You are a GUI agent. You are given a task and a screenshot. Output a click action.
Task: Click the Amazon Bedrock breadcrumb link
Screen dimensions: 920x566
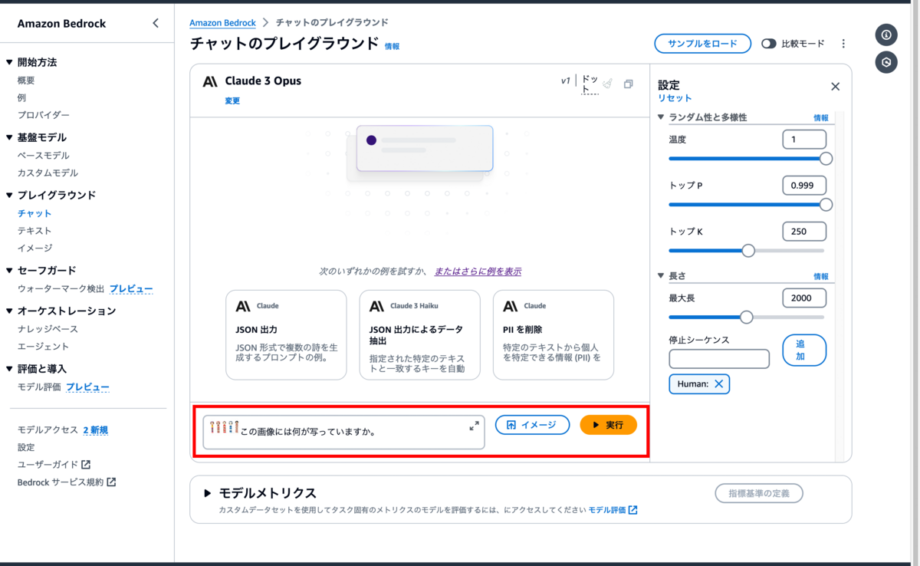222,23
